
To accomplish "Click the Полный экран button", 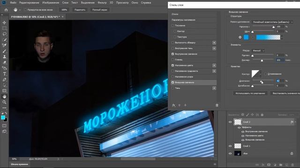I will (100, 10).
